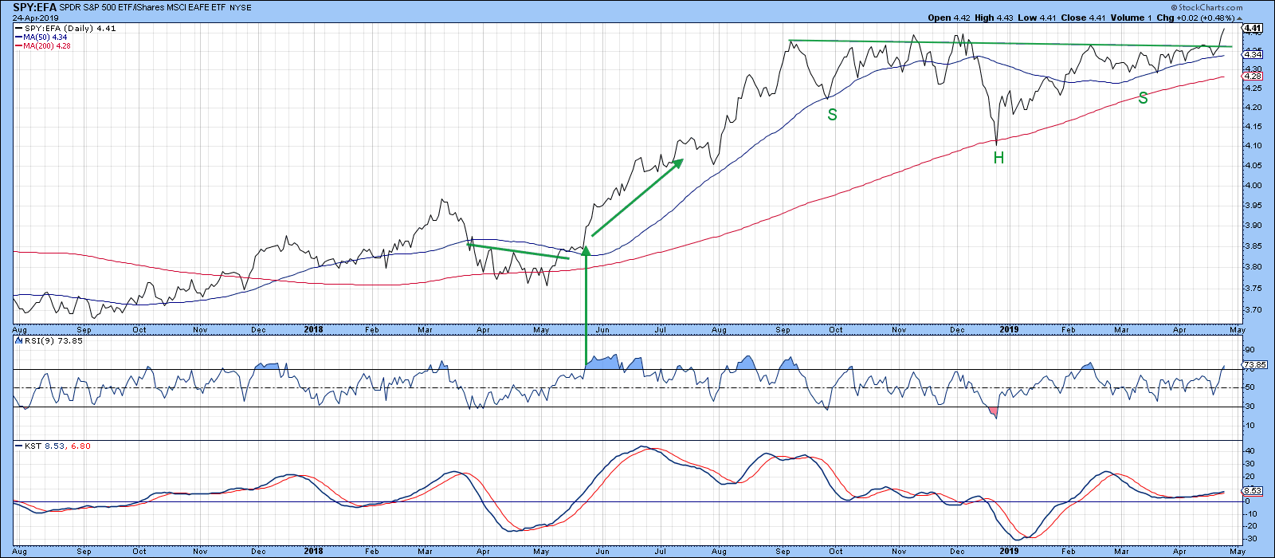
Task: Click the 2018 label on the price chart axis
Action: (x=314, y=329)
